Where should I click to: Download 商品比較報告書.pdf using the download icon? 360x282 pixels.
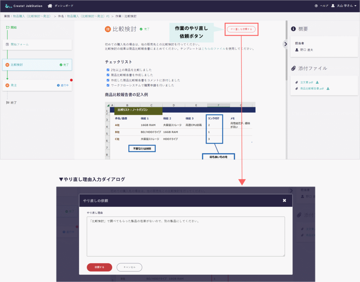pyautogui.click(x=328, y=88)
